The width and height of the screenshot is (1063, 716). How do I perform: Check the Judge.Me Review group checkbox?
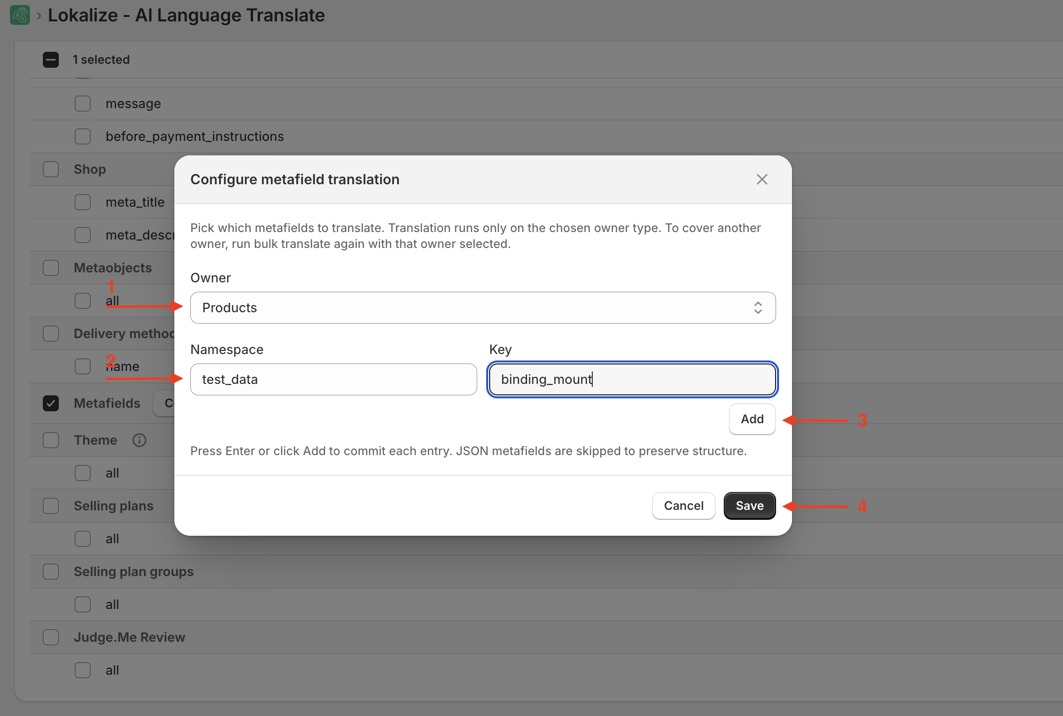coord(51,637)
